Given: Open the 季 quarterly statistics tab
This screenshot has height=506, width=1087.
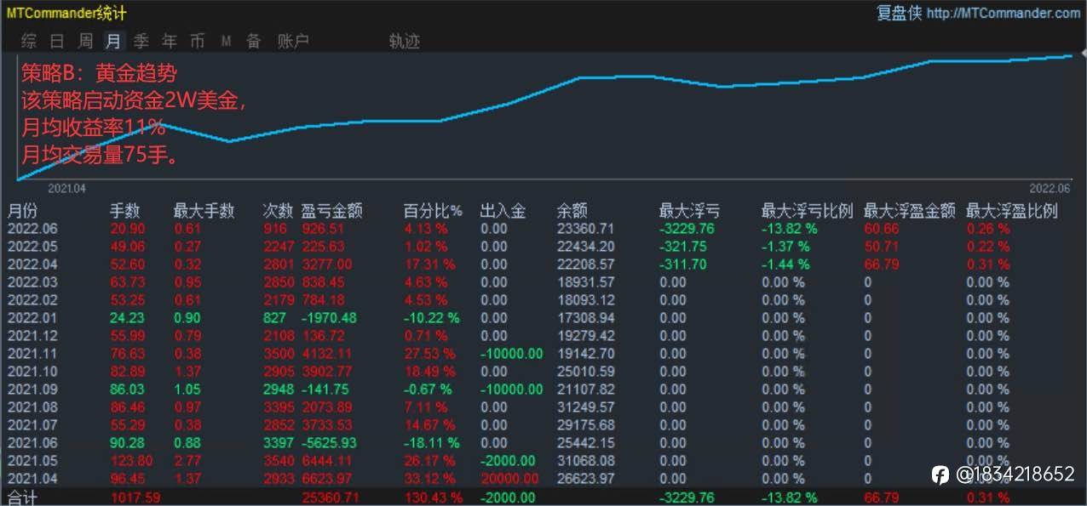Looking at the screenshot, I should pos(141,41).
